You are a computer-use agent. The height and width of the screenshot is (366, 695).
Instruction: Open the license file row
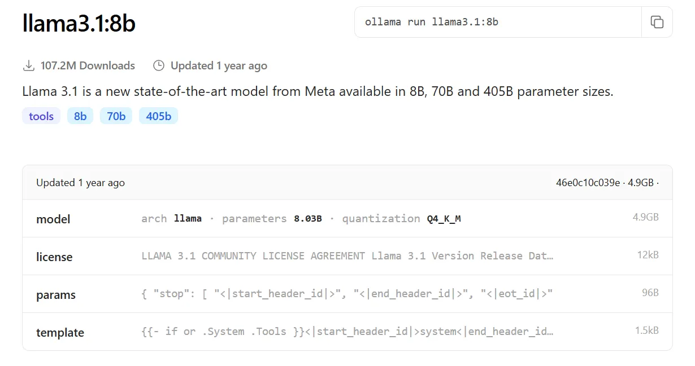54,257
